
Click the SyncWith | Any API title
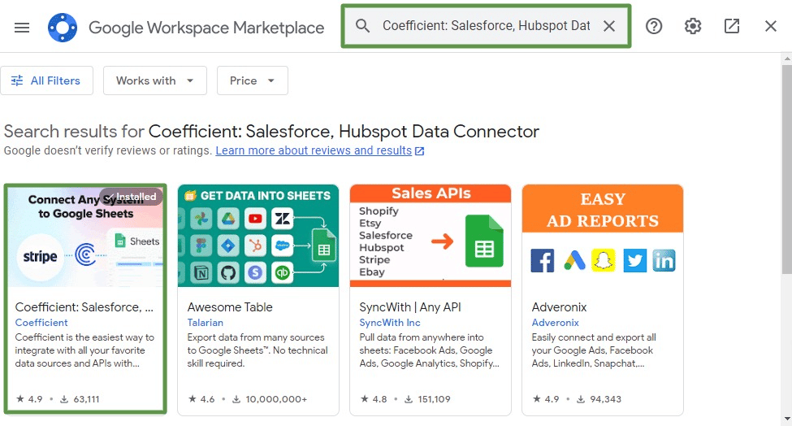[410, 307]
